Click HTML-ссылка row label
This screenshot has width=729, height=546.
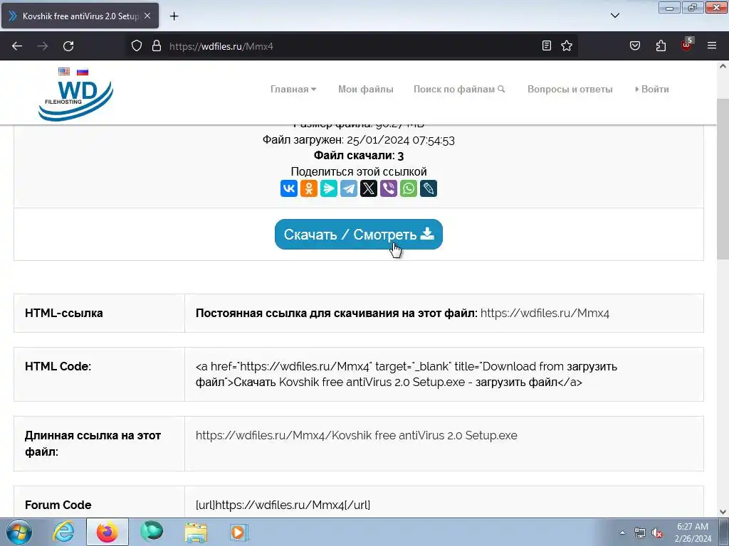pos(63,313)
